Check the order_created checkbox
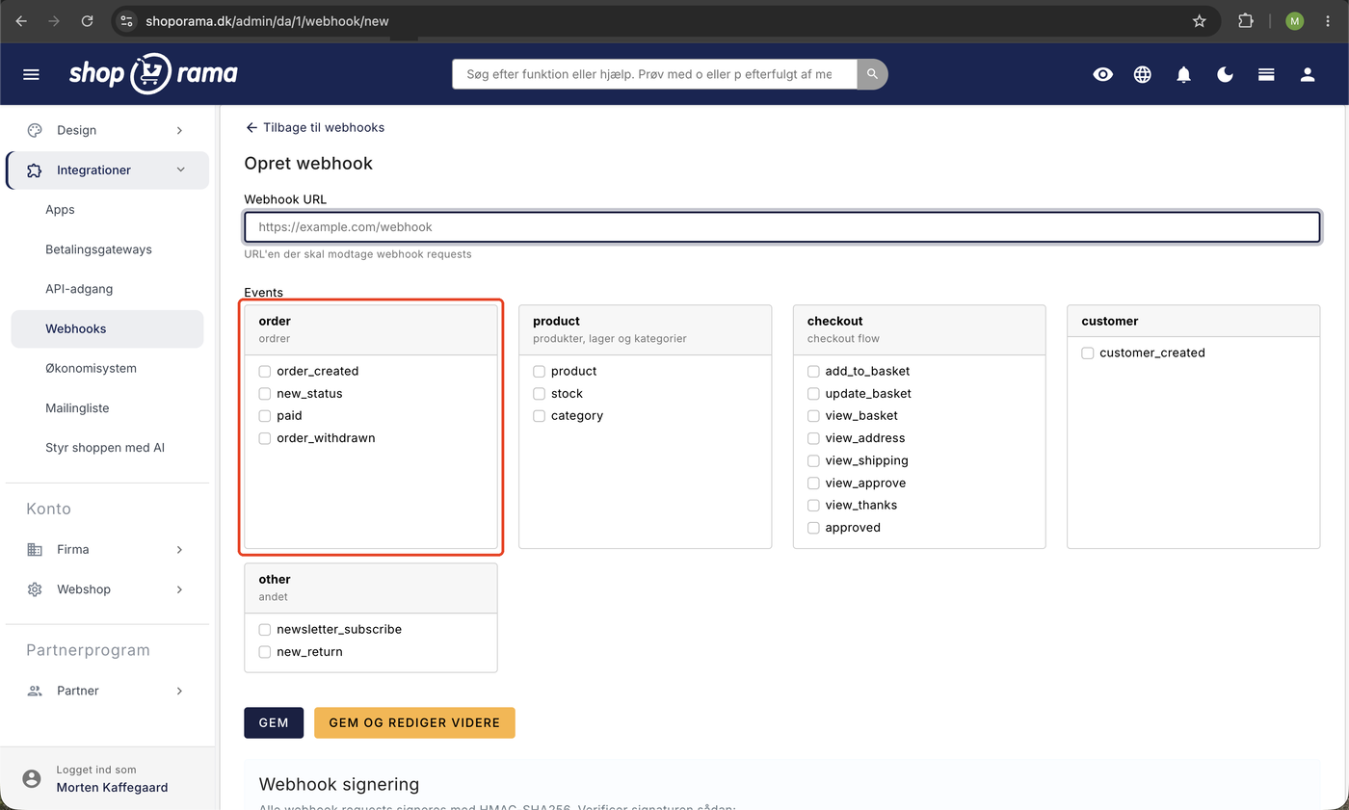This screenshot has width=1349, height=810. (x=265, y=372)
